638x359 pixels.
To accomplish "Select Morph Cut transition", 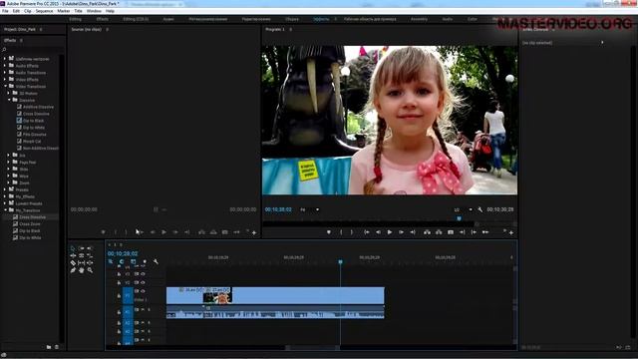I will 32,142.
